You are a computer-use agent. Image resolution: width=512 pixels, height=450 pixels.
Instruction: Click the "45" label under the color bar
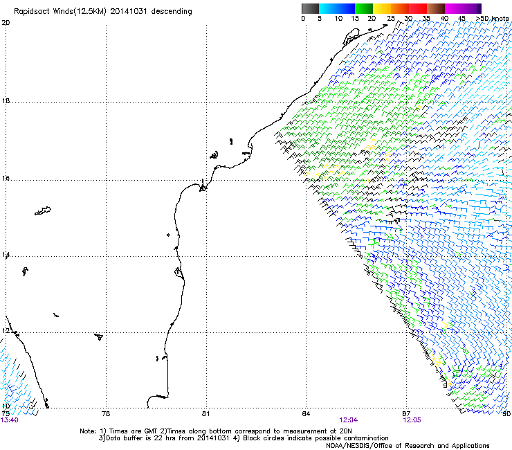click(x=461, y=18)
